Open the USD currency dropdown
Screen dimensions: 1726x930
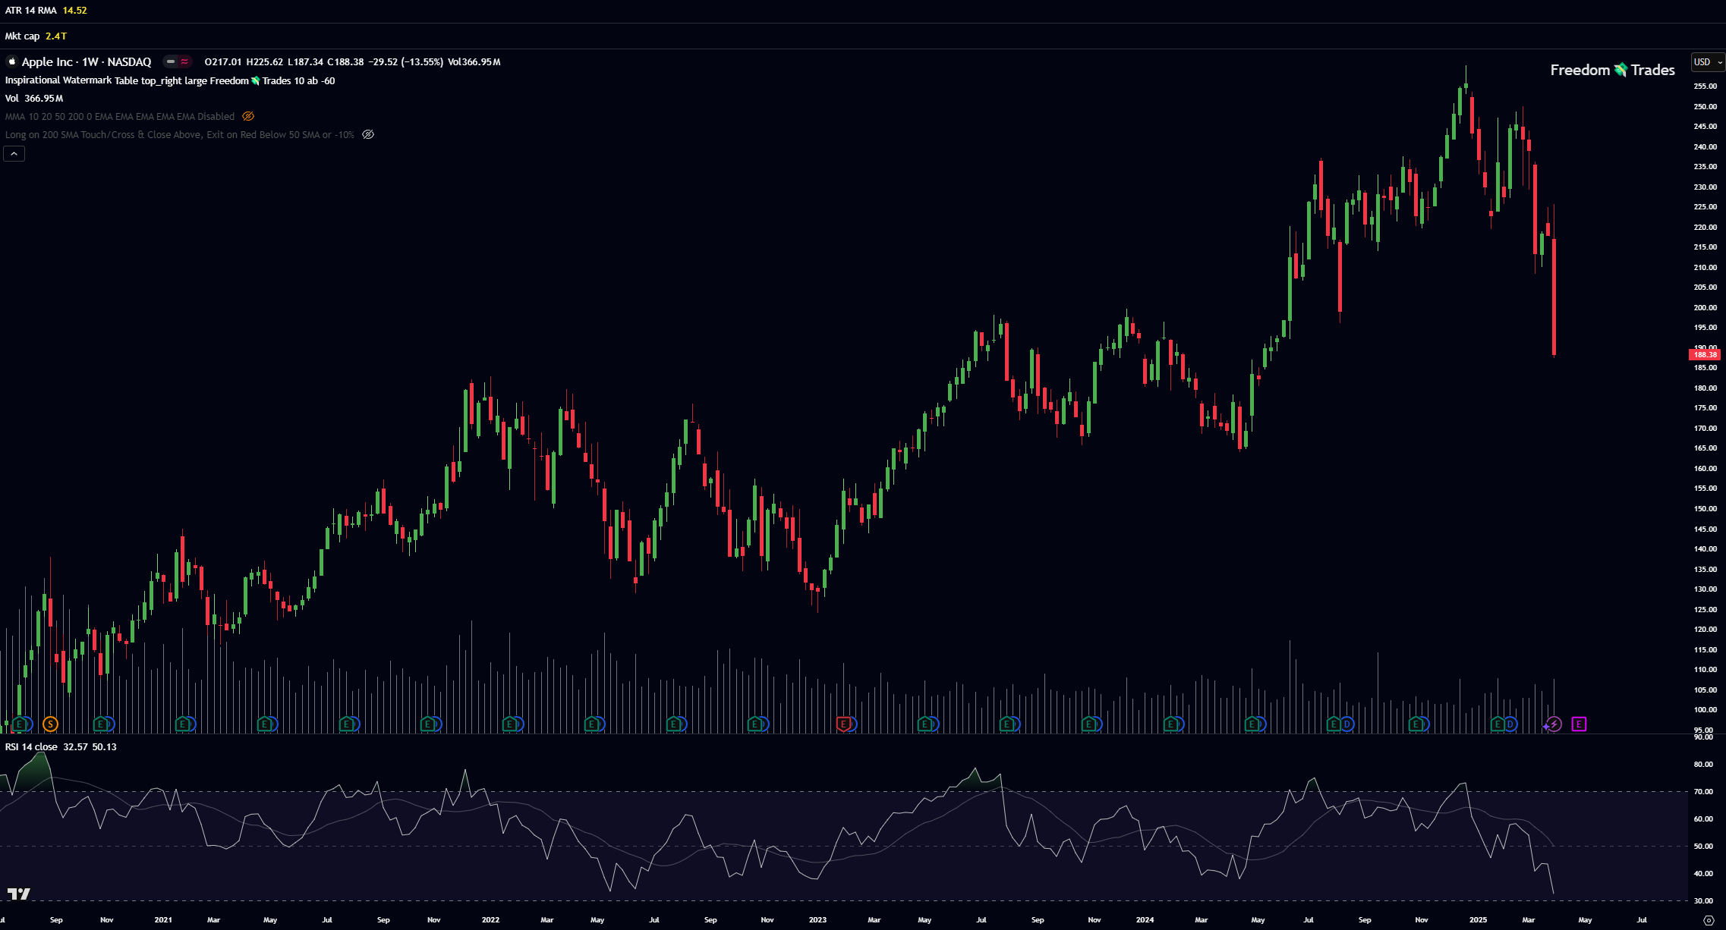[1707, 62]
